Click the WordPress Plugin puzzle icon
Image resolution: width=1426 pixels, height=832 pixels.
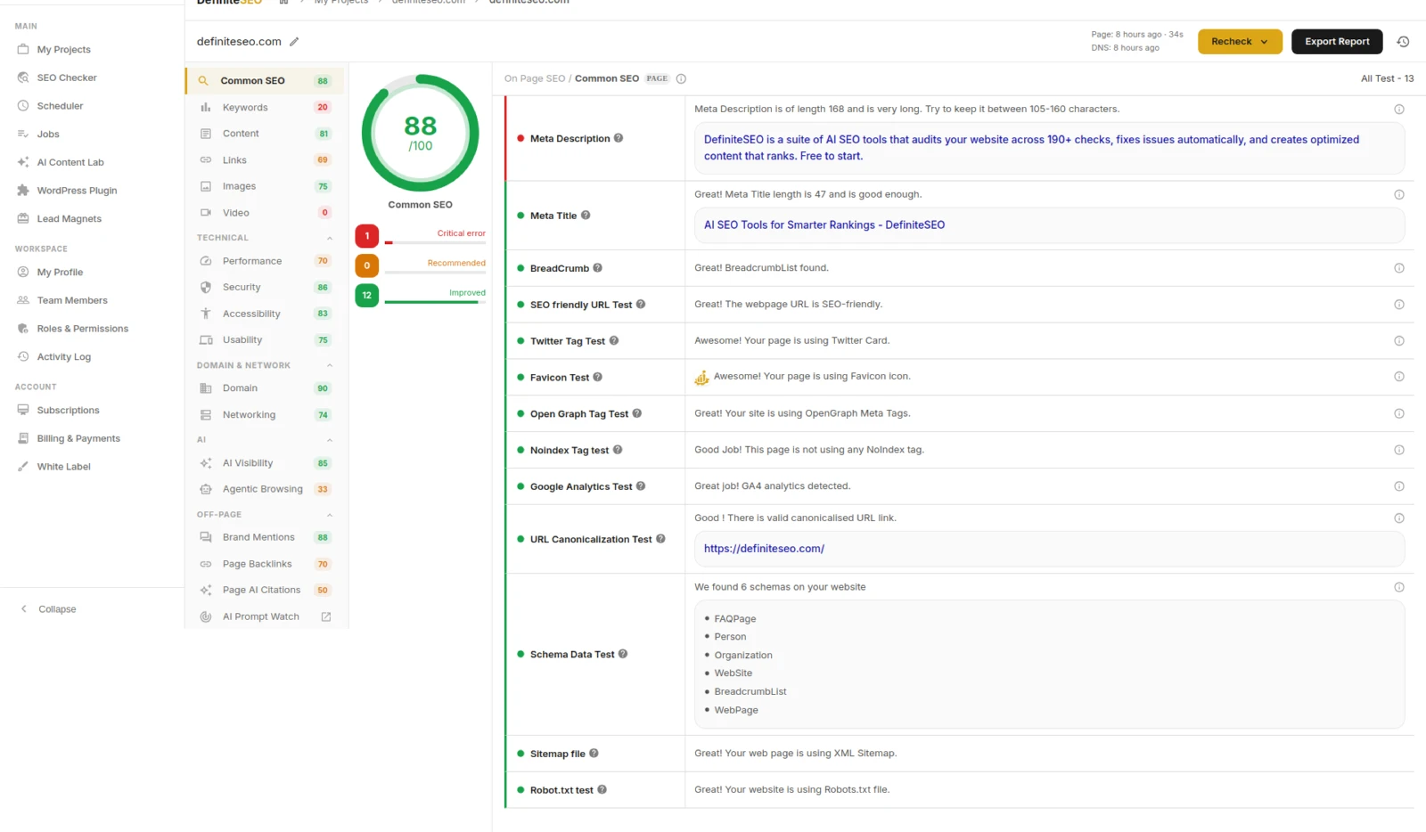[23, 191]
